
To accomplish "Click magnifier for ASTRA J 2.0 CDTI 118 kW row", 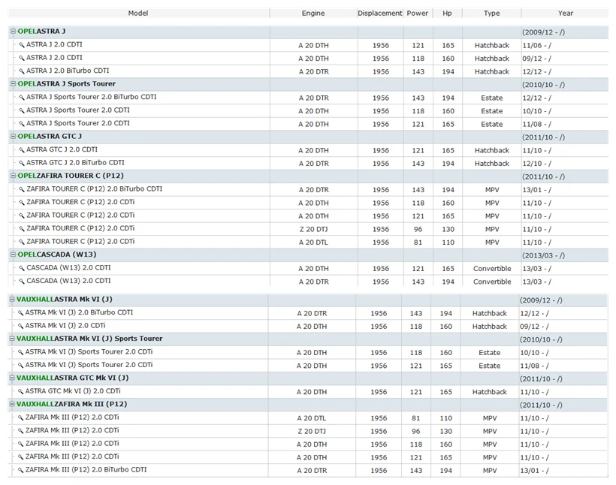I will tap(22, 58).
